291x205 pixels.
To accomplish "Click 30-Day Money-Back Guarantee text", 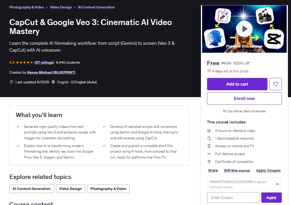I will point(244,111).
